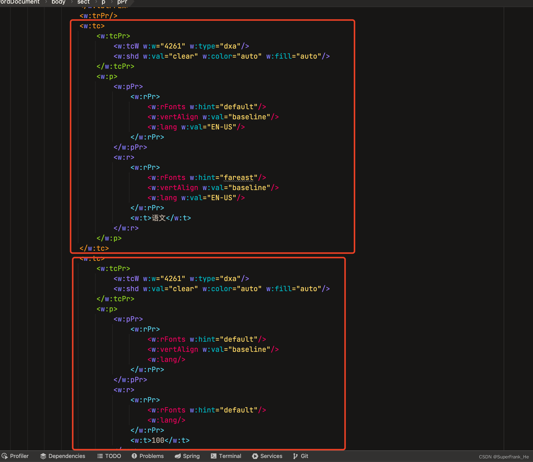Switch to the Problems tool window
The height and width of the screenshot is (462, 533).
[x=151, y=456]
